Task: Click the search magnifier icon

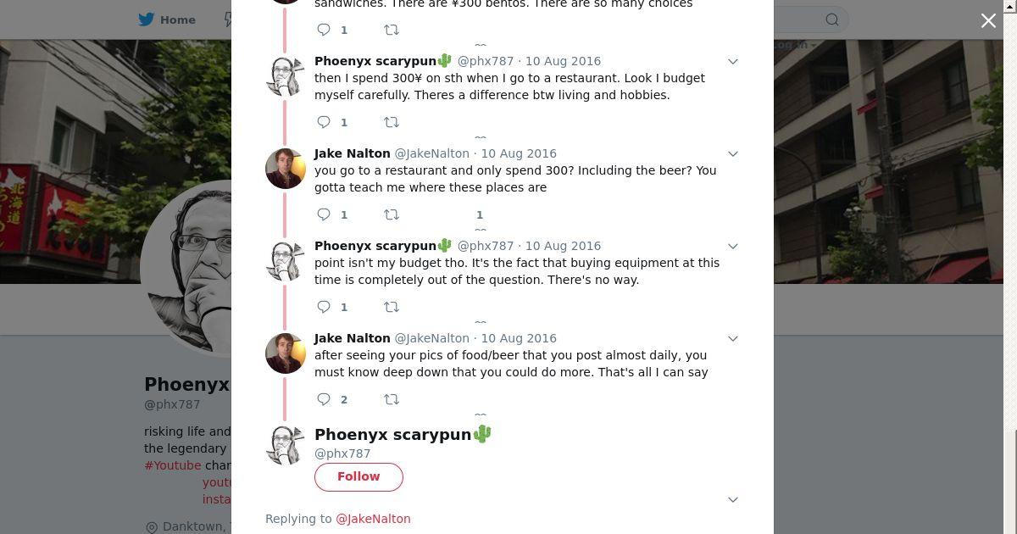Action: 832,19
